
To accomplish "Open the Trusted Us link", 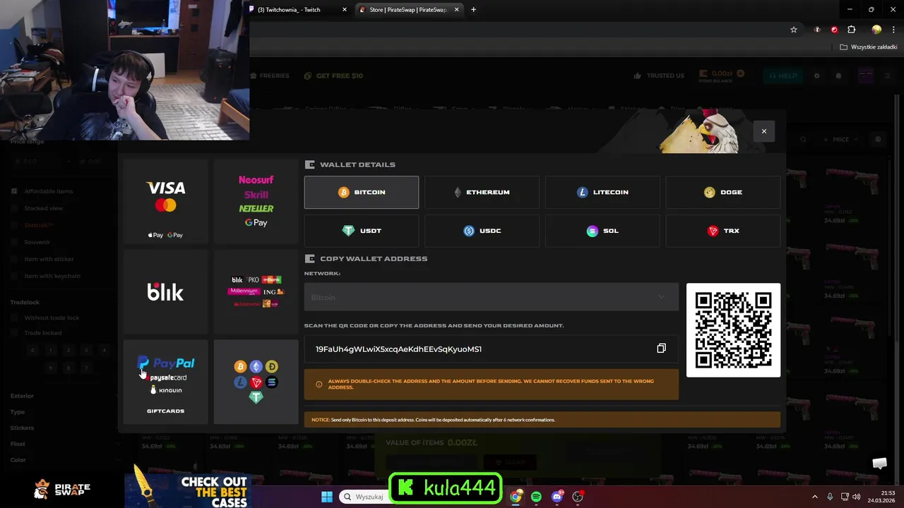I will [659, 75].
